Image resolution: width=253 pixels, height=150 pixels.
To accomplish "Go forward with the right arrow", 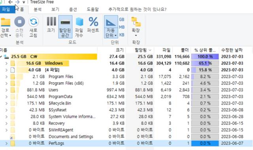I will 17,2.
